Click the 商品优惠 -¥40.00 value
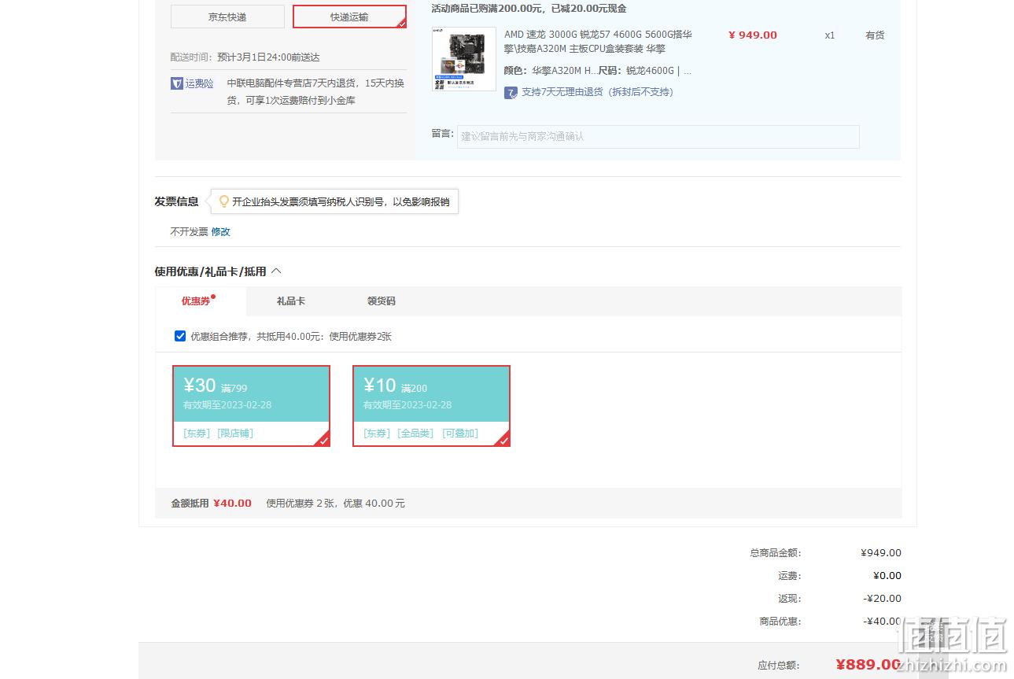Image resolution: width=1014 pixels, height=679 pixels. pyautogui.click(x=883, y=622)
